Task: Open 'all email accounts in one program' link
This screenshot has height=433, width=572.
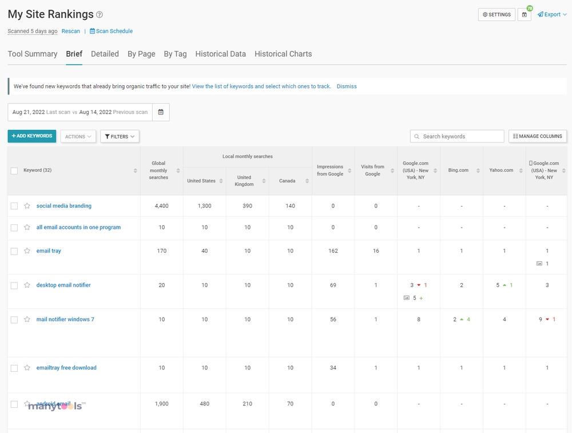Action: click(x=78, y=227)
